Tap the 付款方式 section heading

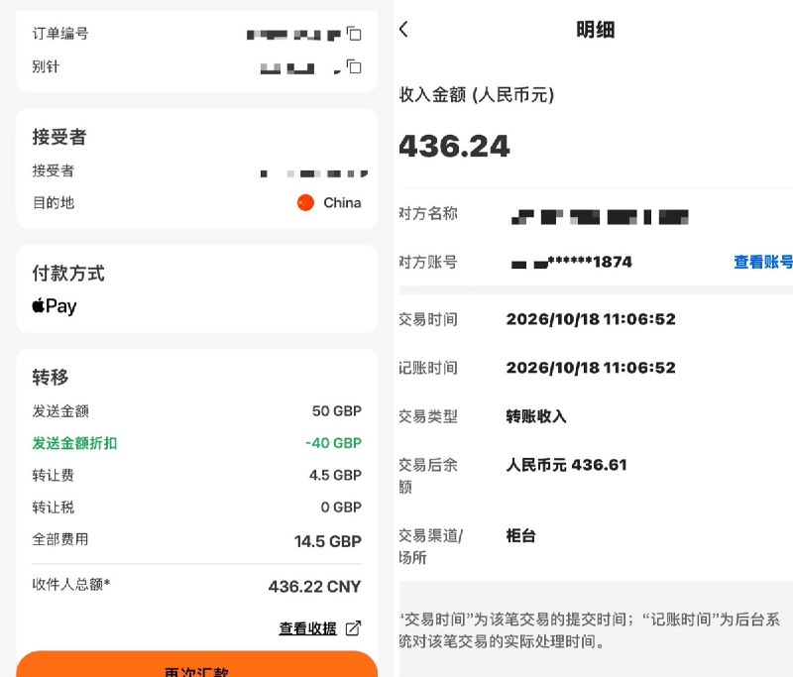pyautogui.click(x=68, y=274)
